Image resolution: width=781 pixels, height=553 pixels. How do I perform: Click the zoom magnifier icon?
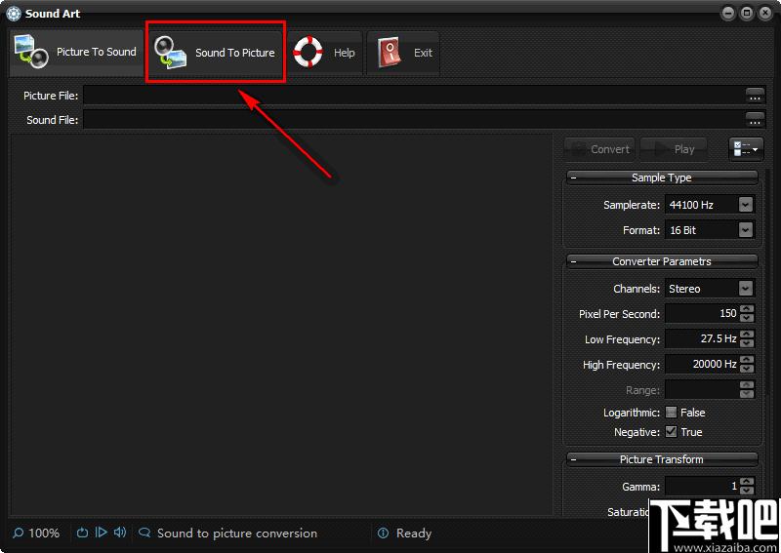[18, 533]
